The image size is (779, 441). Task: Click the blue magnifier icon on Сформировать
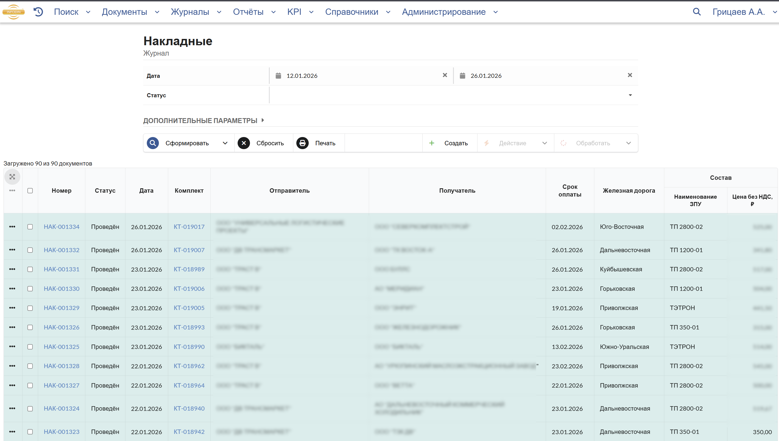pyautogui.click(x=153, y=143)
